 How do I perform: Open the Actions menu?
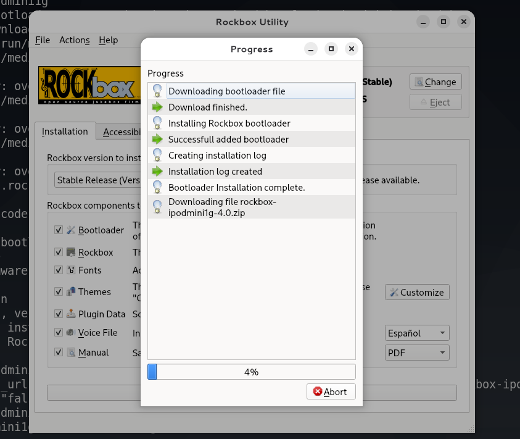tap(74, 40)
